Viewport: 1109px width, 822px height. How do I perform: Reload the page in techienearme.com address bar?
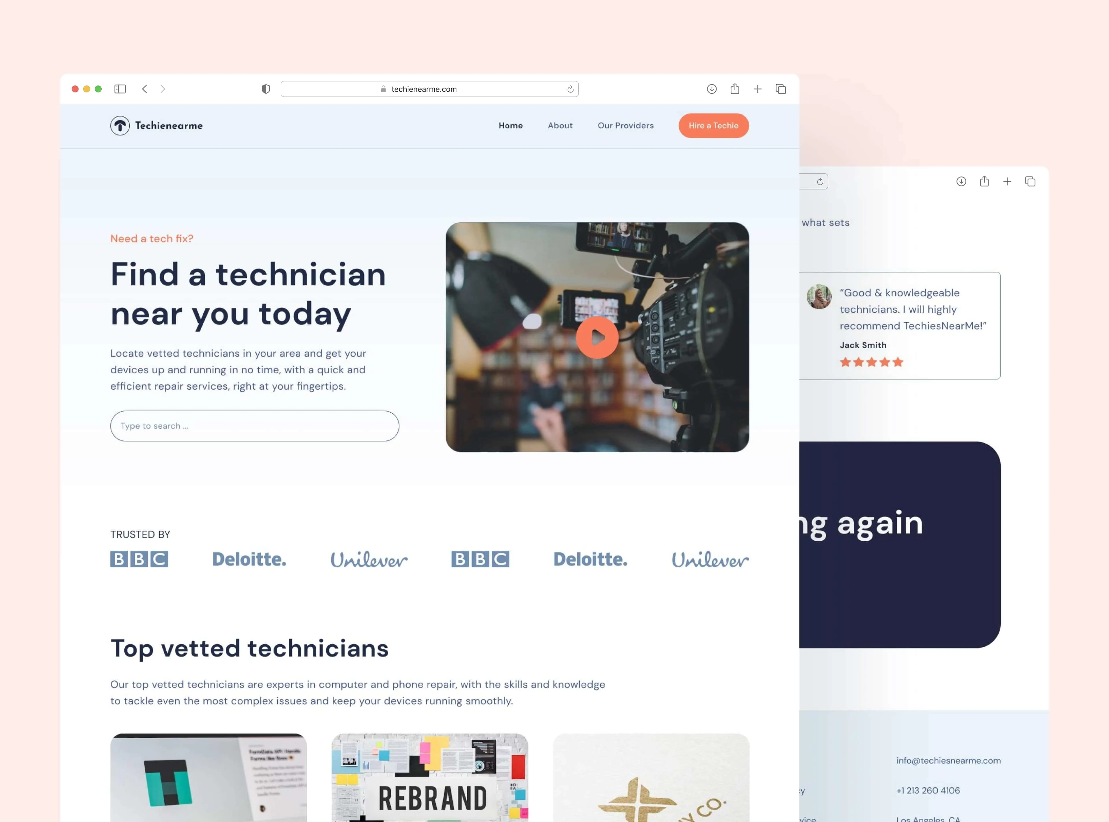tap(570, 89)
